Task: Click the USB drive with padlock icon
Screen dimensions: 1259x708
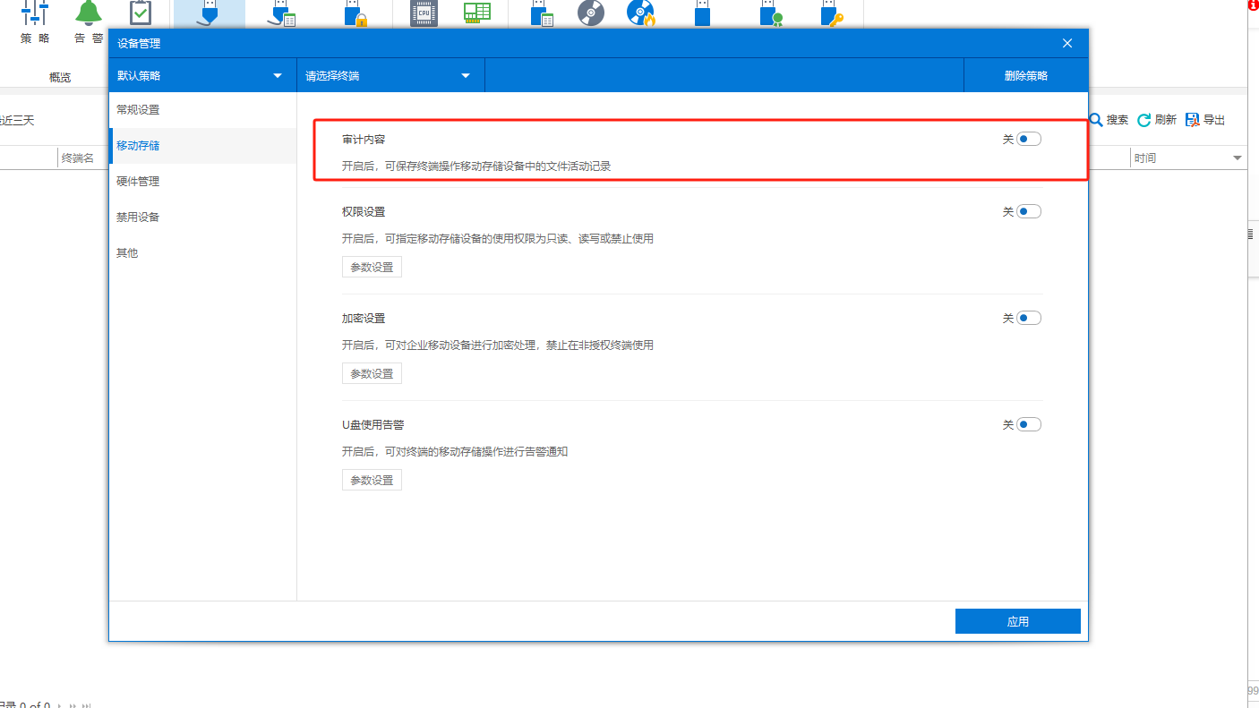Action: [x=354, y=13]
